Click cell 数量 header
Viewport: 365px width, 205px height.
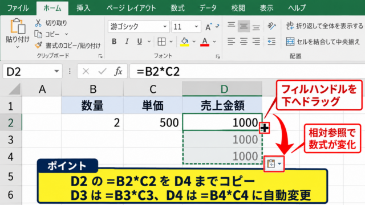[x=92, y=105]
